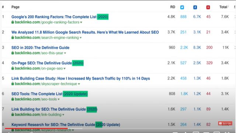Expand the google-ranking-factors URL dropdown arrow
Image resolution: width=236 pixels, height=133 pixels.
point(81,22)
